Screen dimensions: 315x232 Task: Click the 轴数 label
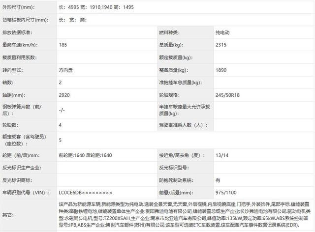(8, 83)
